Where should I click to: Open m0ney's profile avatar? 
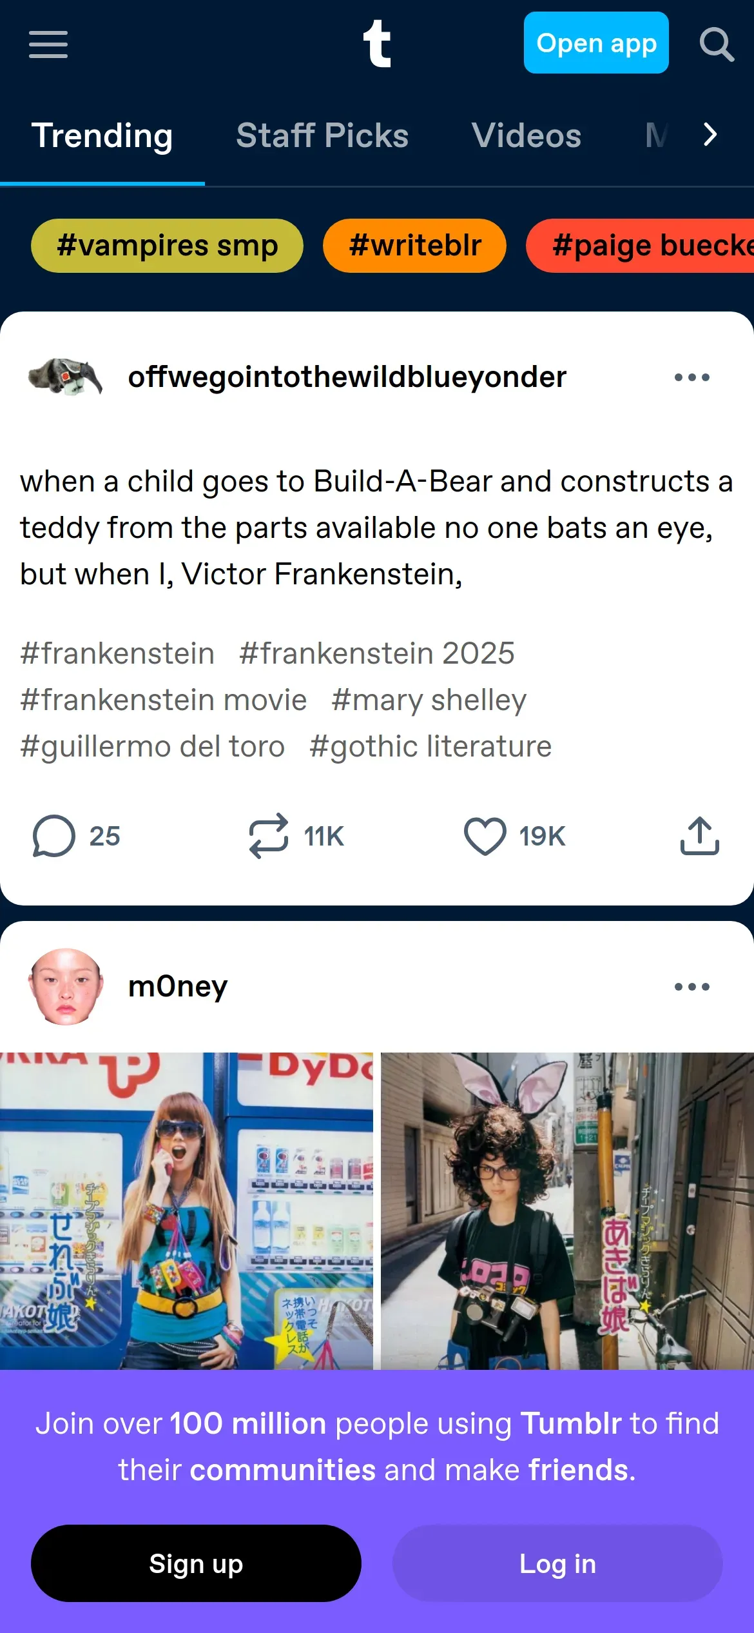click(65, 986)
